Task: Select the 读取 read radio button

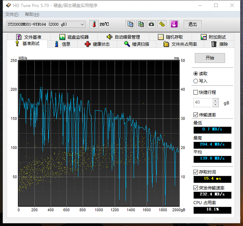Action: click(x=196, y=74)
